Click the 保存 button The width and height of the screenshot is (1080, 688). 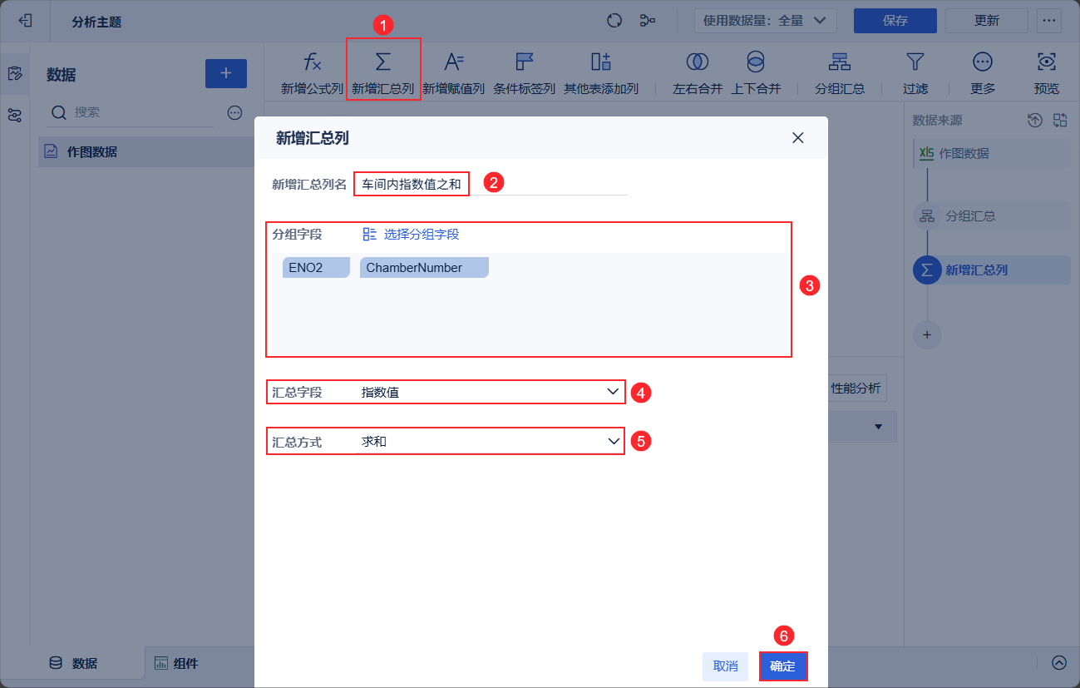pos(895,21)
